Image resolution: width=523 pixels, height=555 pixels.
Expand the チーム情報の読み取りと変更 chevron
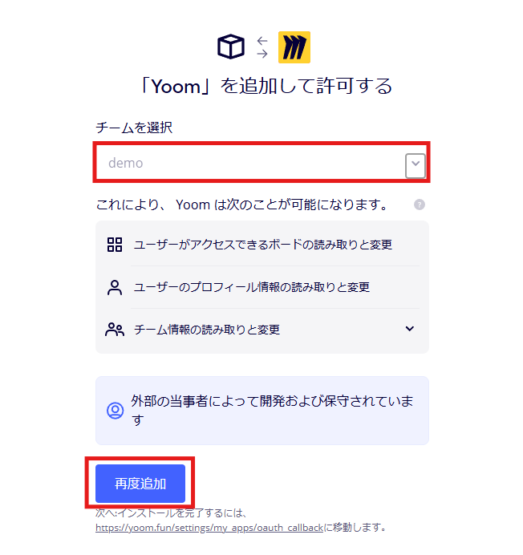410,329
